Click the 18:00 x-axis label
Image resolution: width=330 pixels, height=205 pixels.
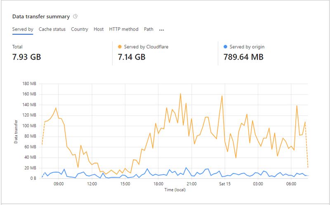(158, 184)
